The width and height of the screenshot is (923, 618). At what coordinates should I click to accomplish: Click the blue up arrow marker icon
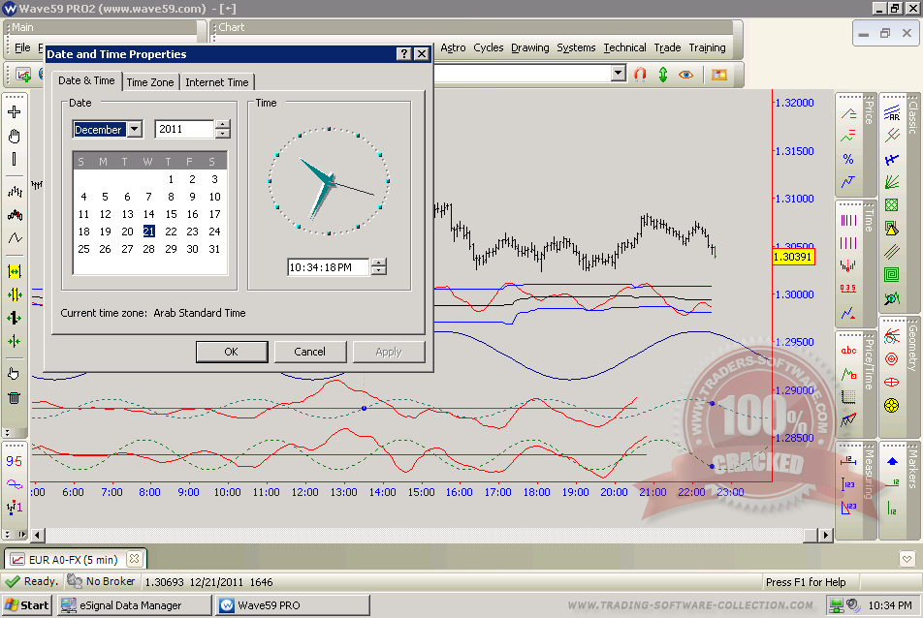pyautogui.click(x=892, y=461)
